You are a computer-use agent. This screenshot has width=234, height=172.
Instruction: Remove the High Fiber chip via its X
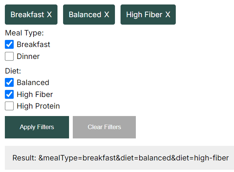coord(168,15)
